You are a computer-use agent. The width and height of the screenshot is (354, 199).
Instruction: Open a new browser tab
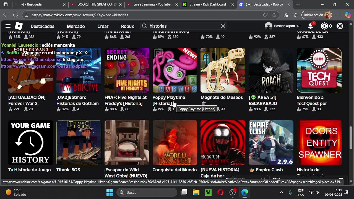(298, 4)
